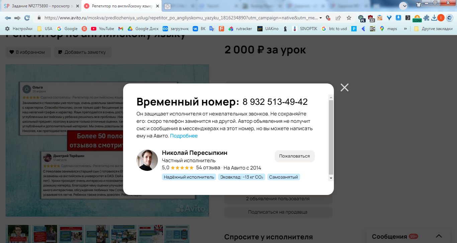Click the popup scrollbar down arrow
Screen dimensions: 457x243
coord(331,178)
